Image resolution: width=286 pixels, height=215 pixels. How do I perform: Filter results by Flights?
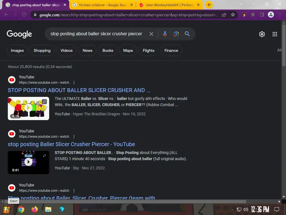coord(149,50)
